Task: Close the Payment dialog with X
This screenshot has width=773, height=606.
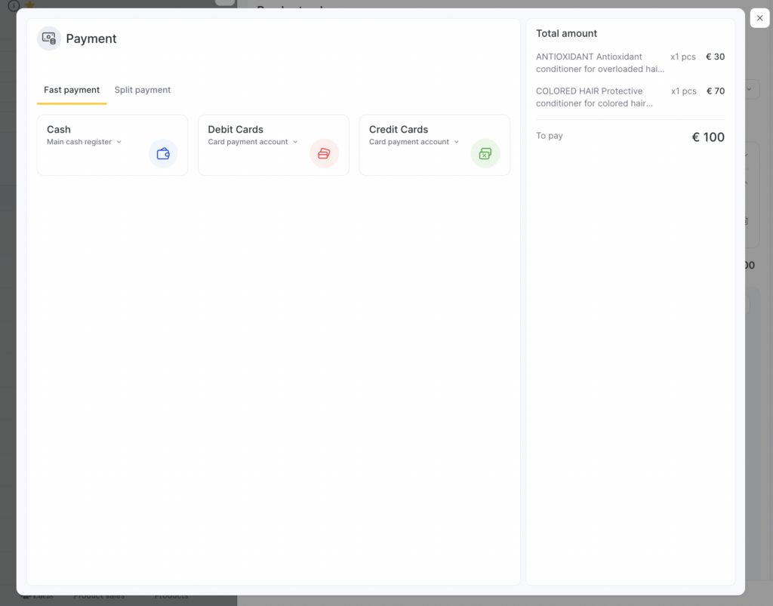Action: [x=759, y=18]
